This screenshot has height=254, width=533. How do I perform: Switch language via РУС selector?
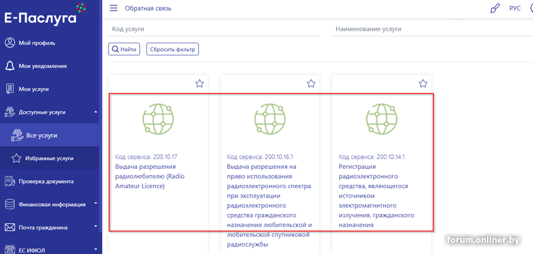tap(514, 9)
